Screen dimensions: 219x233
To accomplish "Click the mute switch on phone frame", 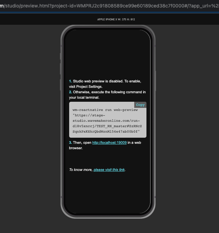I will point(61,56).
